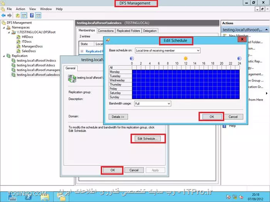This screenshot has height=202, width=270.
Task: Click Help in the Actions pane
Action: (x=232, y=126)
